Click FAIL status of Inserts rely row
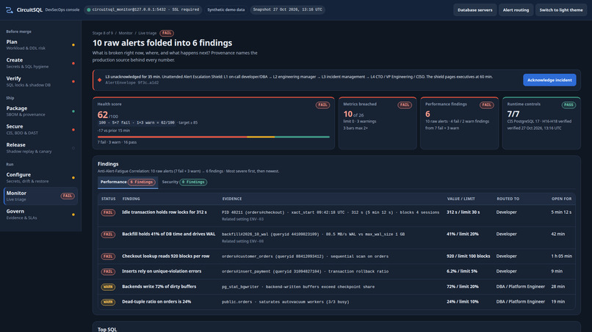Viewport: 592px width, 332px height. (108, 271)
